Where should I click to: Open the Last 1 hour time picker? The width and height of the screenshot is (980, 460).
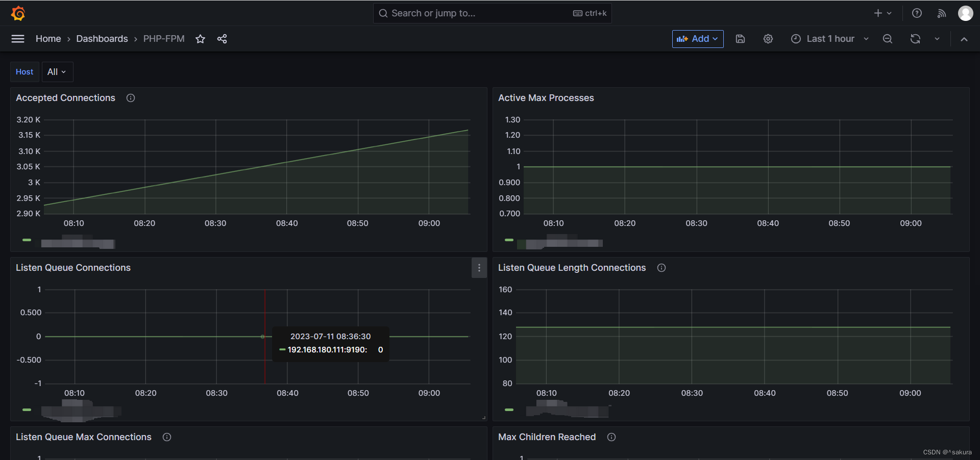[830, 39]
